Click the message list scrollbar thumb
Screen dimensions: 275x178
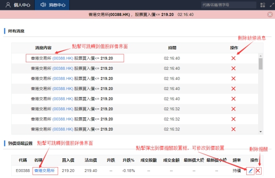(261, 64)
